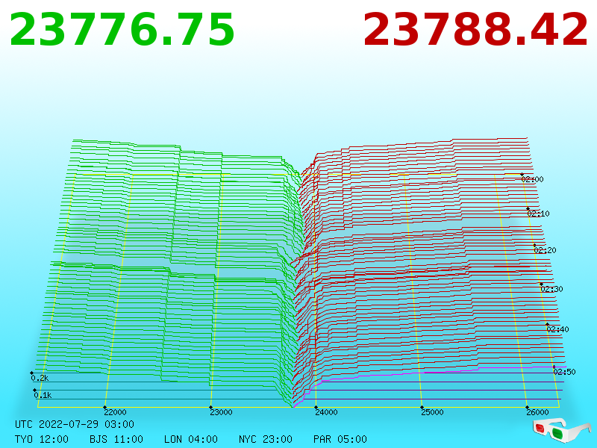Viewport: 597px width, 448px height.
Task: Click the 02:00 time axis marker
Action: 533,179
